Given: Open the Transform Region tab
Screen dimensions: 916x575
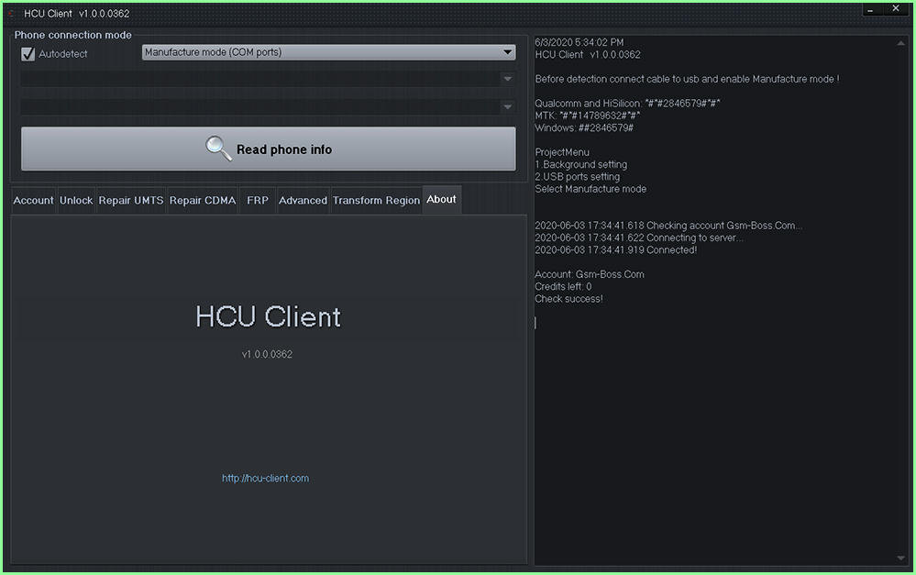Looking at the screenshot, I should coord(376,201).
